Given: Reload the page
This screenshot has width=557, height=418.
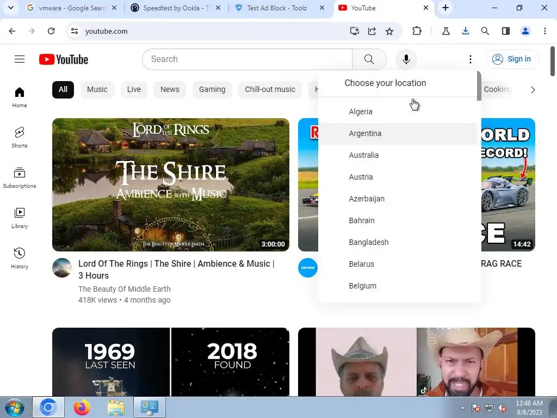Looking at the screenshot, I should click(51, 31).
